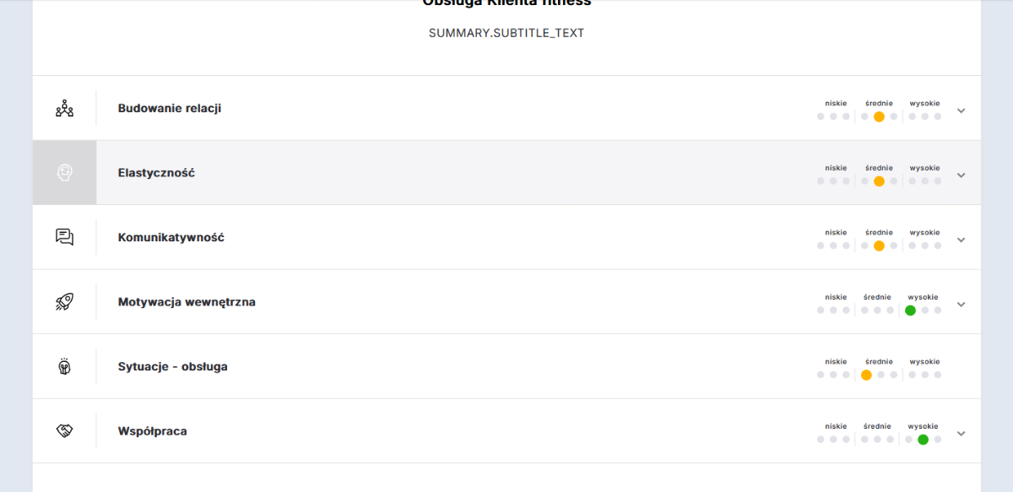
Task: Select the Motywacja wewnętrzna competency title
Action: [187, 301]
